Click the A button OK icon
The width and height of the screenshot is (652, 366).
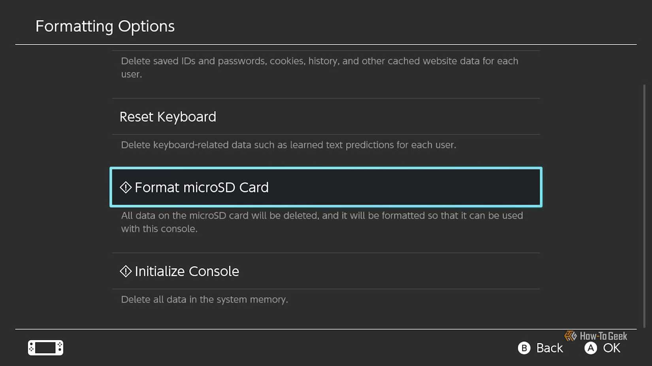591,348
